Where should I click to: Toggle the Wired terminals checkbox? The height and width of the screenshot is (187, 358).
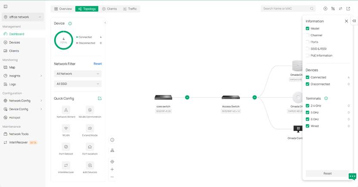coord(308,126)
